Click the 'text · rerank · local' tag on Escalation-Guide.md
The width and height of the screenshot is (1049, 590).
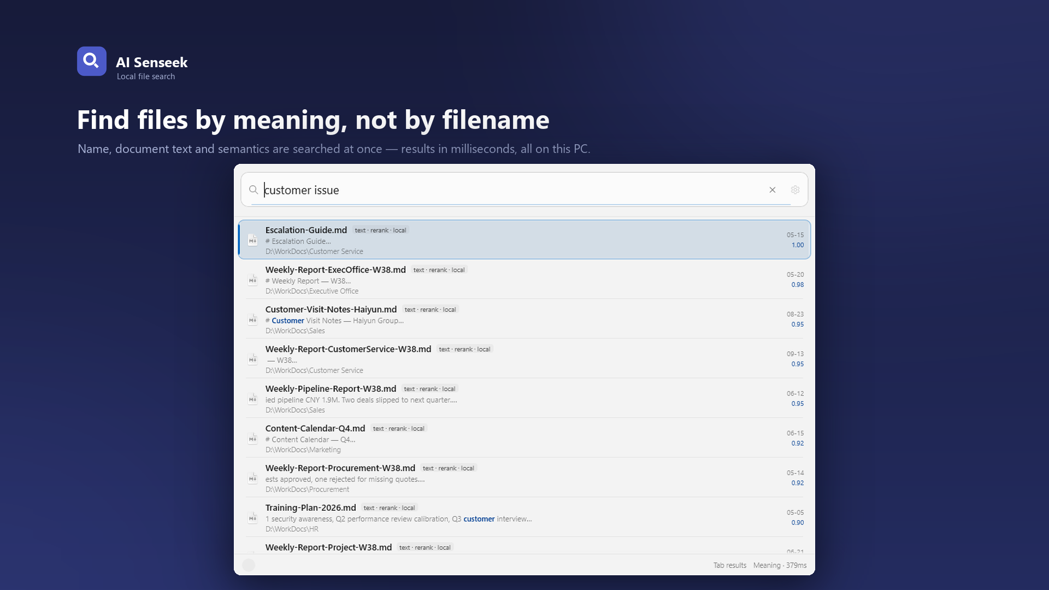click(x=380, y=231)
